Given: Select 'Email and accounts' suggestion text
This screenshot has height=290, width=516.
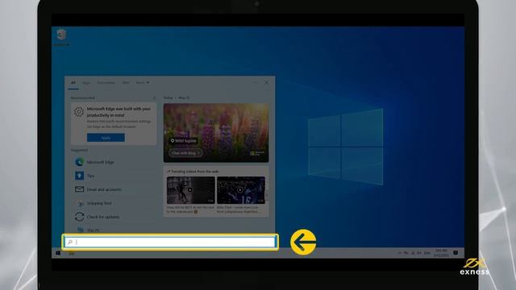Looking at the screenshot, I should [x=104, y=190].
